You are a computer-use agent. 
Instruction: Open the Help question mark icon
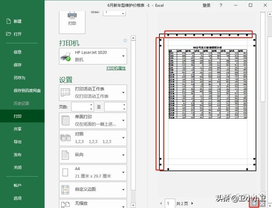pyautogui.click(x=221, y=5)
